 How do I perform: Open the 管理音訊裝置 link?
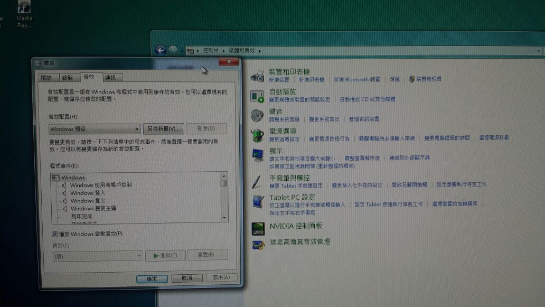[x=364, y=119]
